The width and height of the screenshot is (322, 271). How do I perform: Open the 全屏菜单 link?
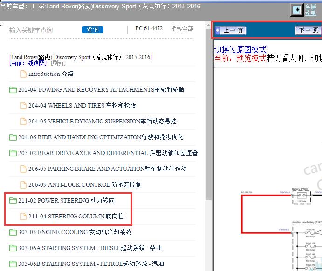[x=310, y=10]
